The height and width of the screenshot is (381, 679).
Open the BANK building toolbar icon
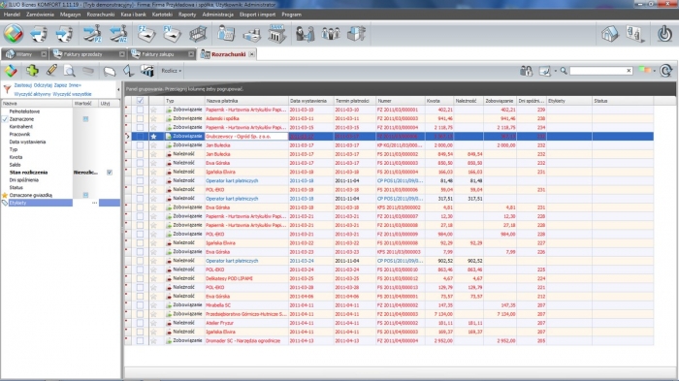tap(277, 34)
